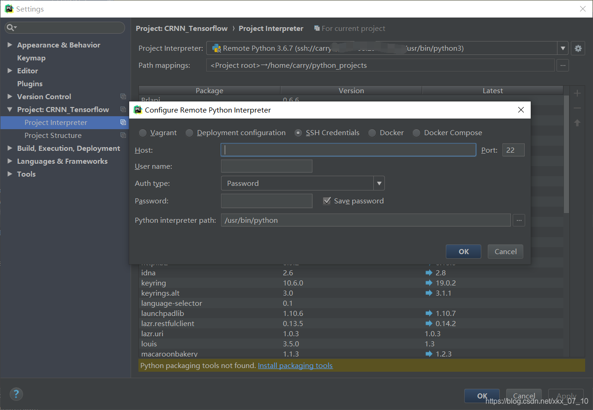Click the Version column header
Image resolution: width=593 pixels, height=410 pixels.
[x=351, y=90]
